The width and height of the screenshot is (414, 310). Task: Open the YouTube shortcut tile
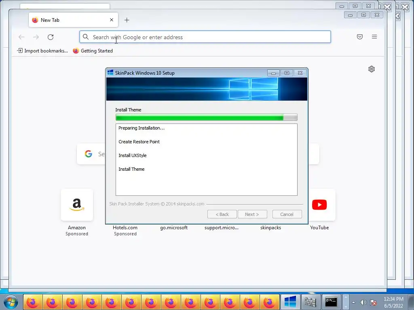tap(319, 205)
